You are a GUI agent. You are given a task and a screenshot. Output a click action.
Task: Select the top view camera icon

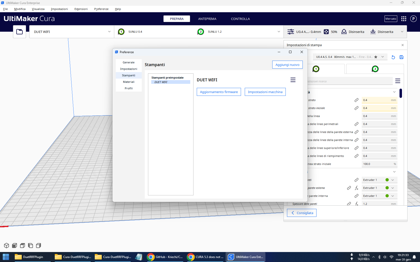[22, 246]
